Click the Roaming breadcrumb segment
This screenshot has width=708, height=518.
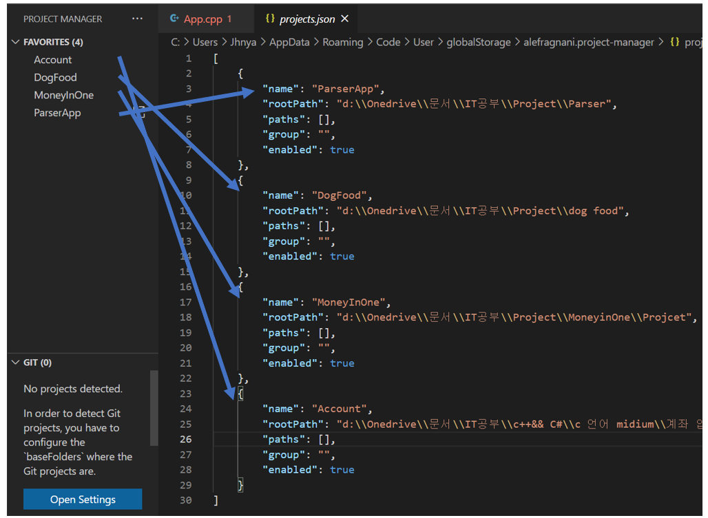(343, 42)
